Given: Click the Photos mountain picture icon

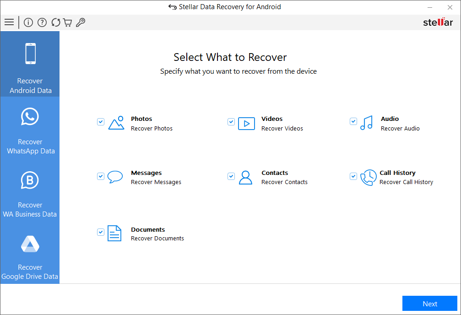Looking at the screenshot, I should coord(116,123).
